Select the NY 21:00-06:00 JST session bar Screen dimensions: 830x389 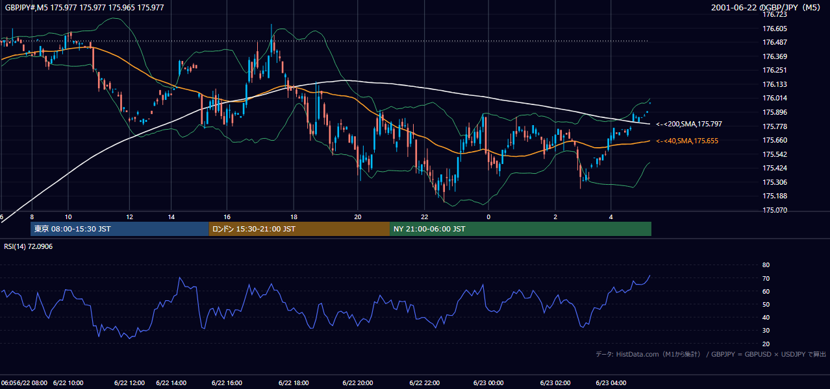tap(520, 229)
